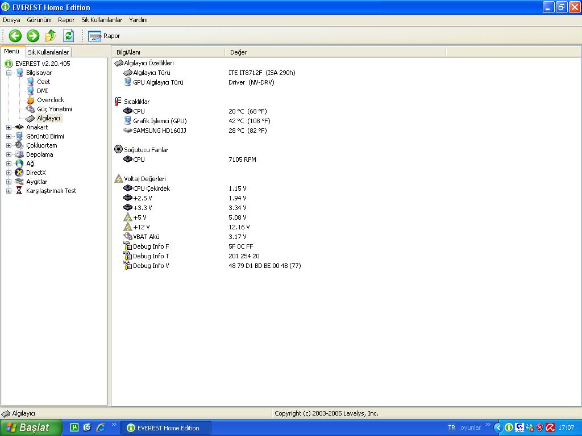Select the +5 V voltage row
Viewport: 582px width, 436px height.
click(185, 217)
